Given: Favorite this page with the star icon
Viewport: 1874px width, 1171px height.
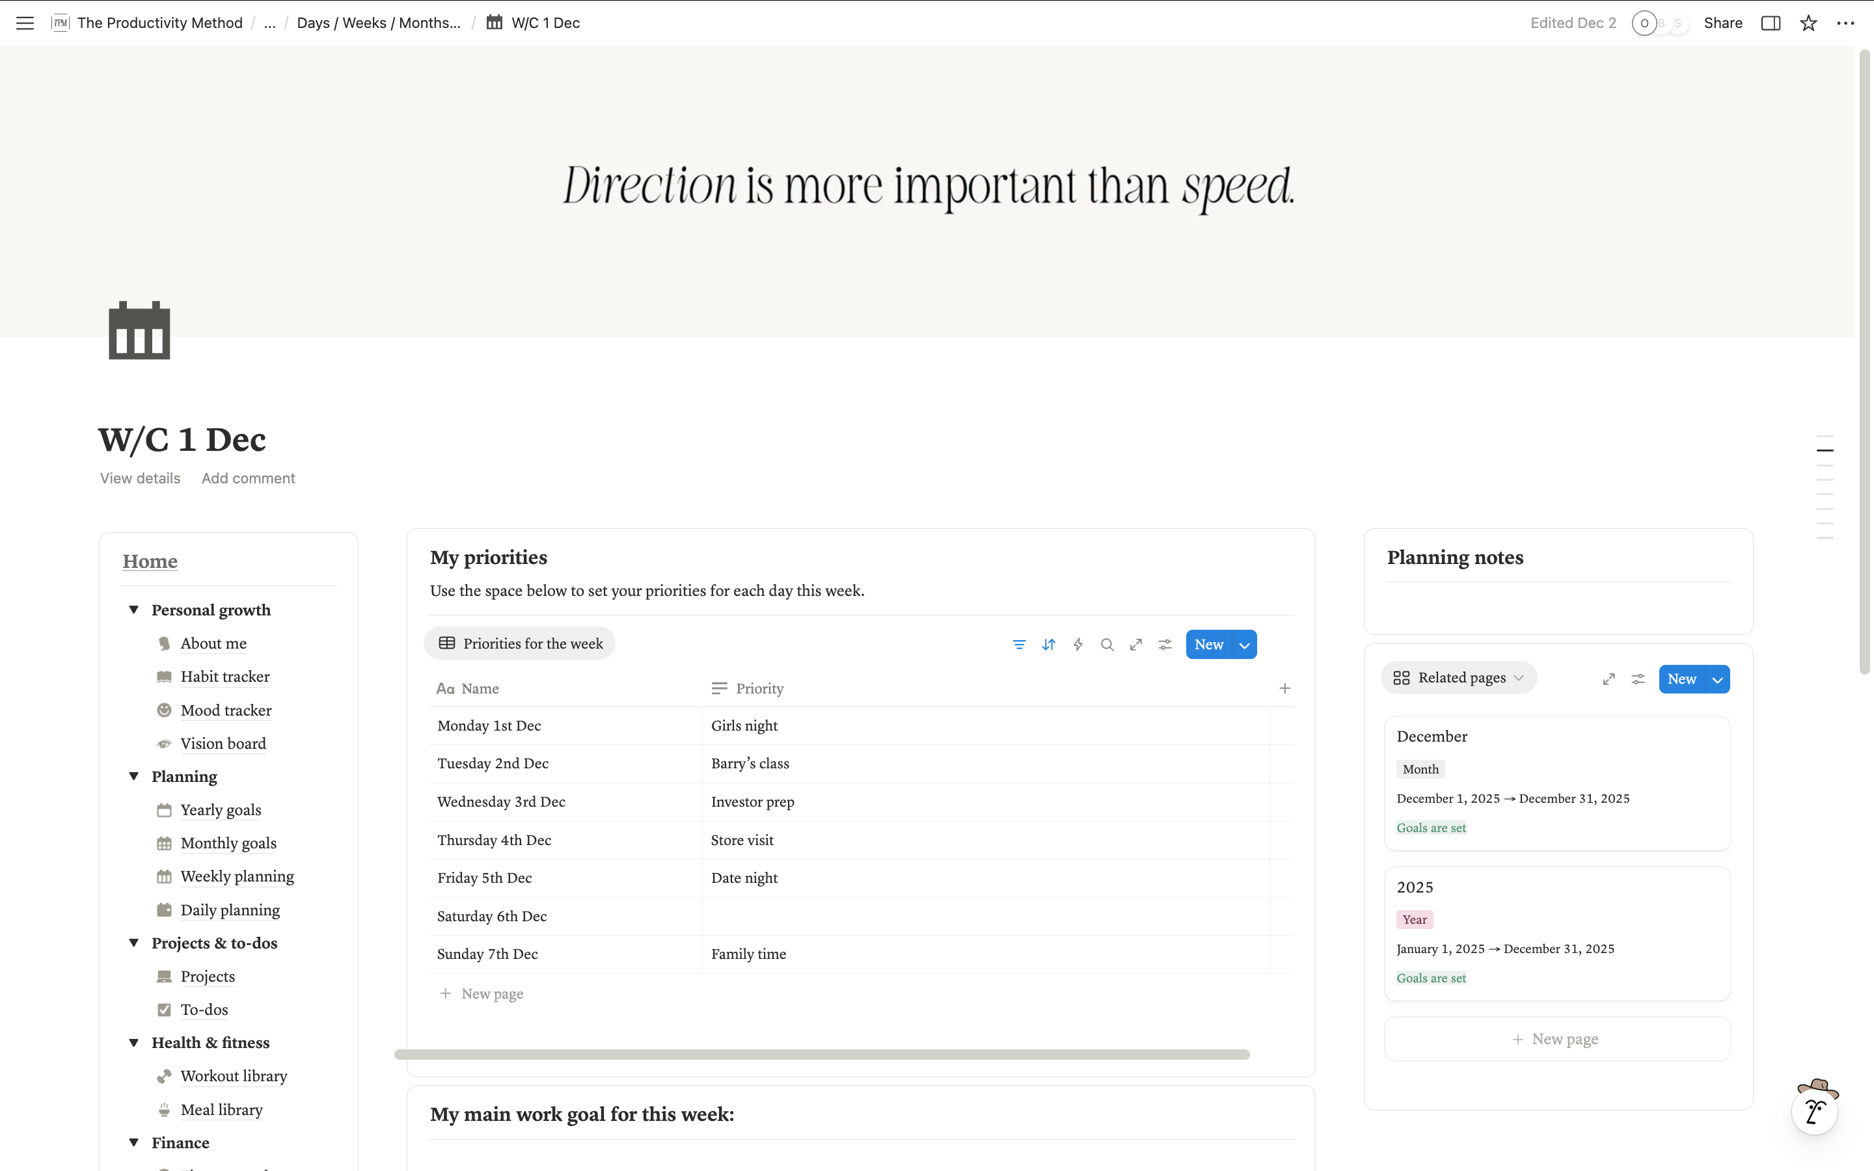Looking at the screenshot, I should coord(1808,23).
